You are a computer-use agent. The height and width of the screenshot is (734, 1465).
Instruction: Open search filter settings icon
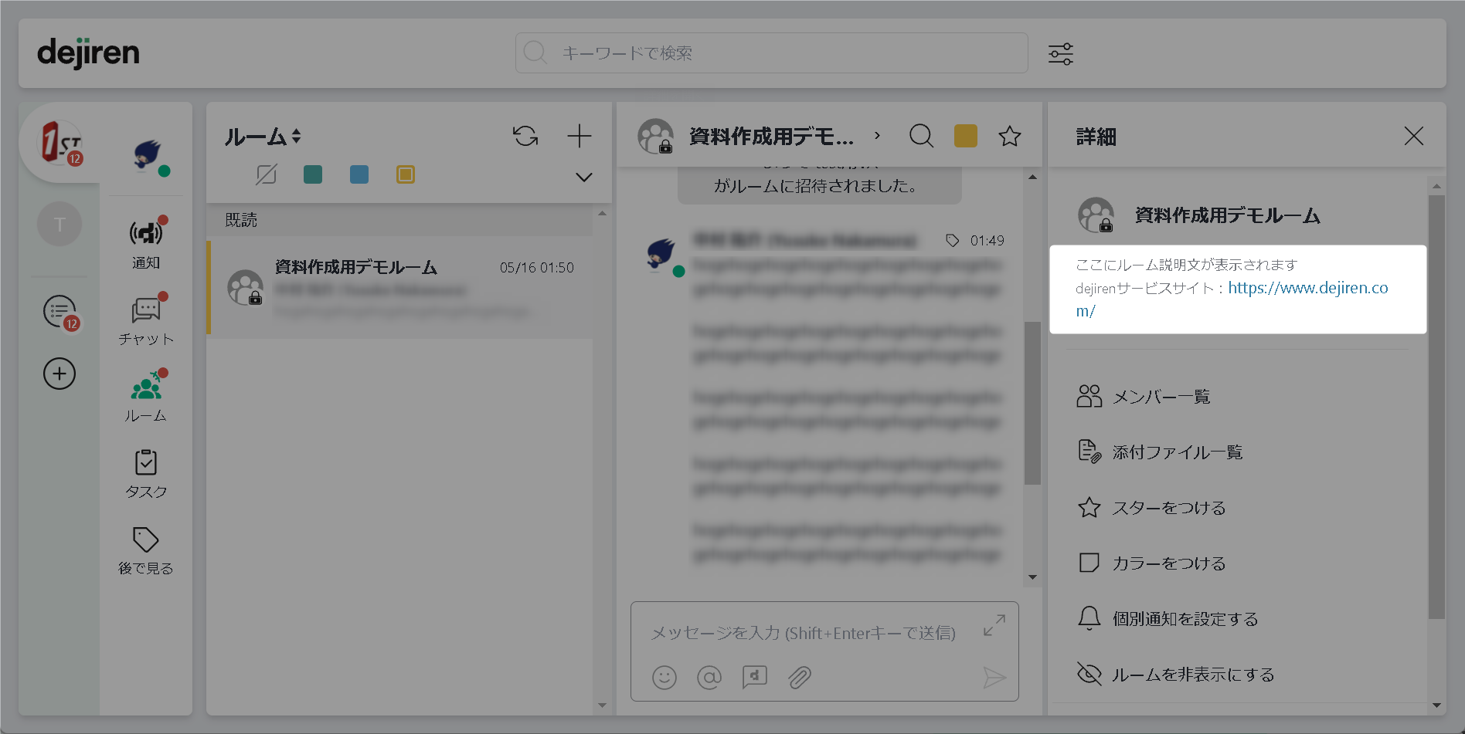coord(1060,54)
